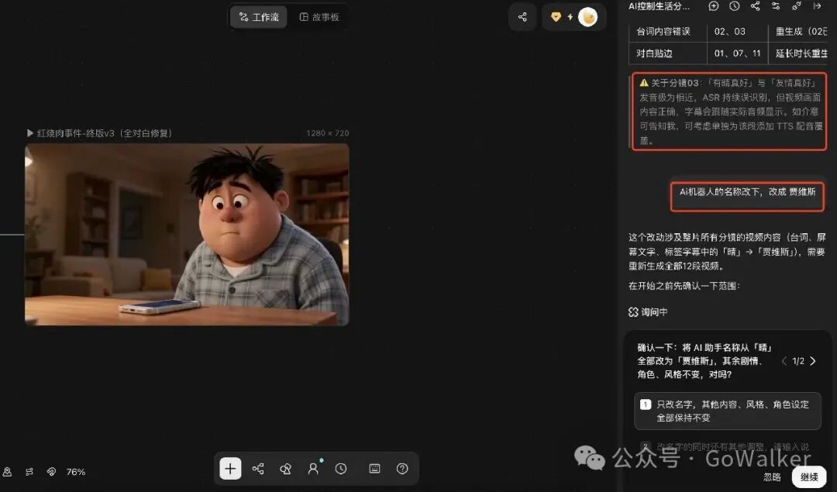Open the history clock in bottom toolbar
This screenshot has width=837, height=492.
tap(340, 469)
